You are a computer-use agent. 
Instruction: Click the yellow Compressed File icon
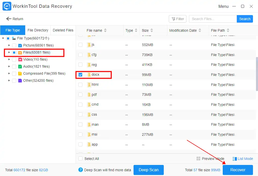coord(20,74)
